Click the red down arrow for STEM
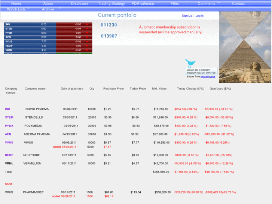Viewport: 272px width, 204px height. (x=87, y=29)
